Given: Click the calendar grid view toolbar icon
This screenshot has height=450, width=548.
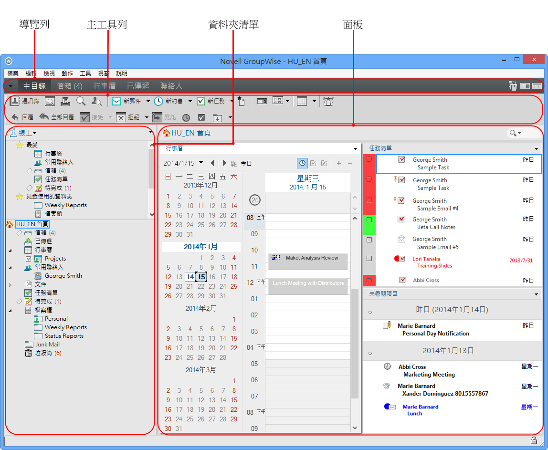Looking at the screenshot, I should [x=302, y=101].
